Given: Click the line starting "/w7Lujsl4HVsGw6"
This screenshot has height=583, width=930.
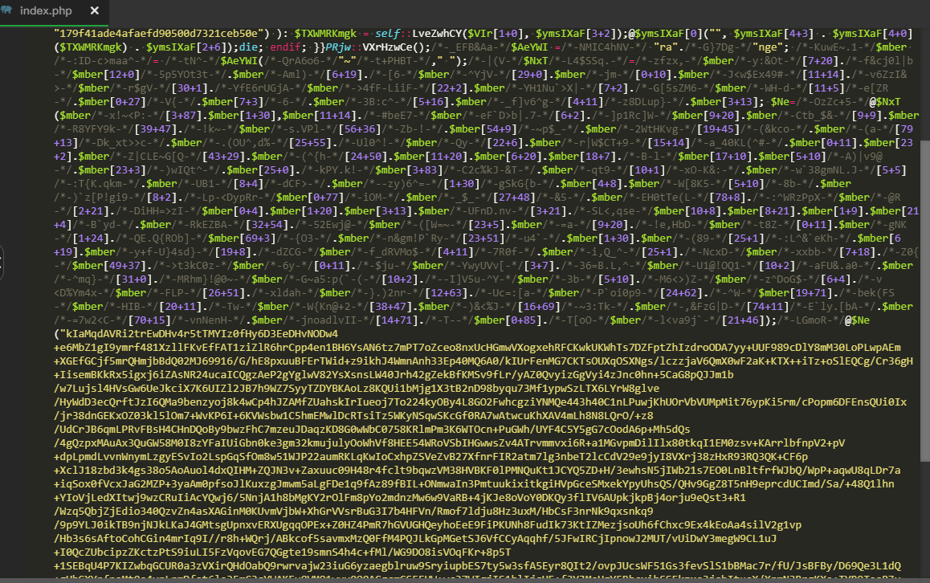Looking at the screenshot, I should [x=357, y=389].
